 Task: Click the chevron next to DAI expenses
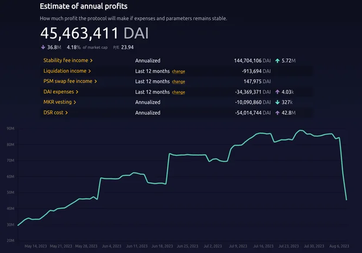(x=77, y=92)
